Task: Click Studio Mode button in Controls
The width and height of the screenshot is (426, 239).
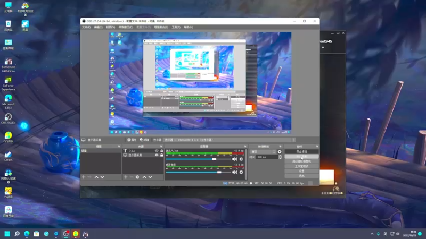Action: pos(301,166)
